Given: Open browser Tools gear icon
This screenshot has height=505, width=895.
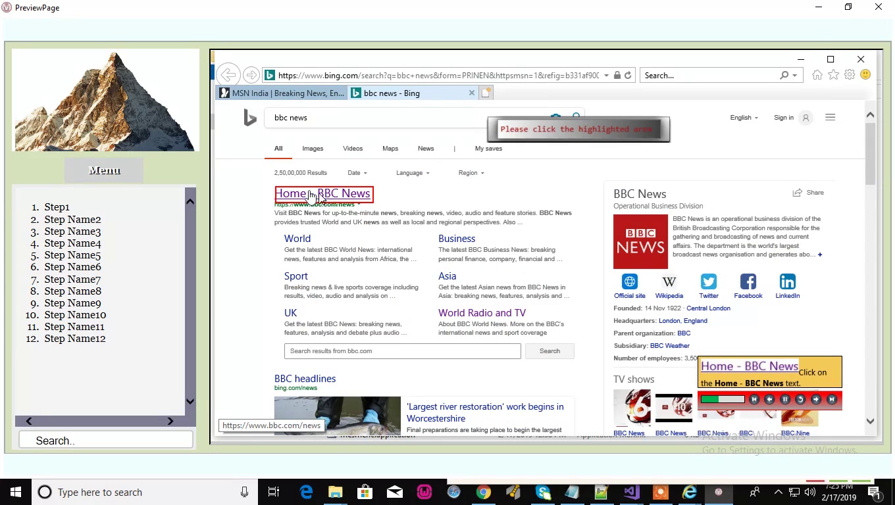Looking at the screenshot, I should [x=850, y=75].
